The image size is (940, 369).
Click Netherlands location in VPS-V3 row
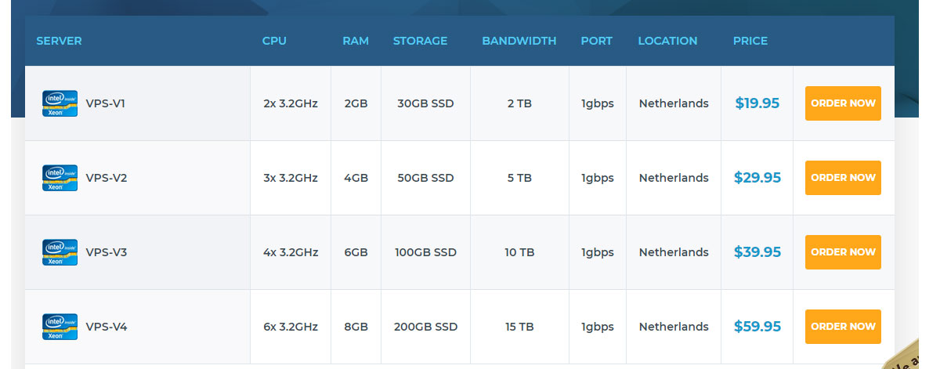674,252
